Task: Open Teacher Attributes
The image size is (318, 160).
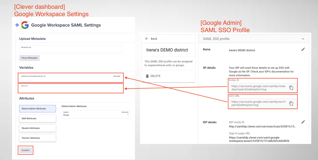Action: coord(37,138)
